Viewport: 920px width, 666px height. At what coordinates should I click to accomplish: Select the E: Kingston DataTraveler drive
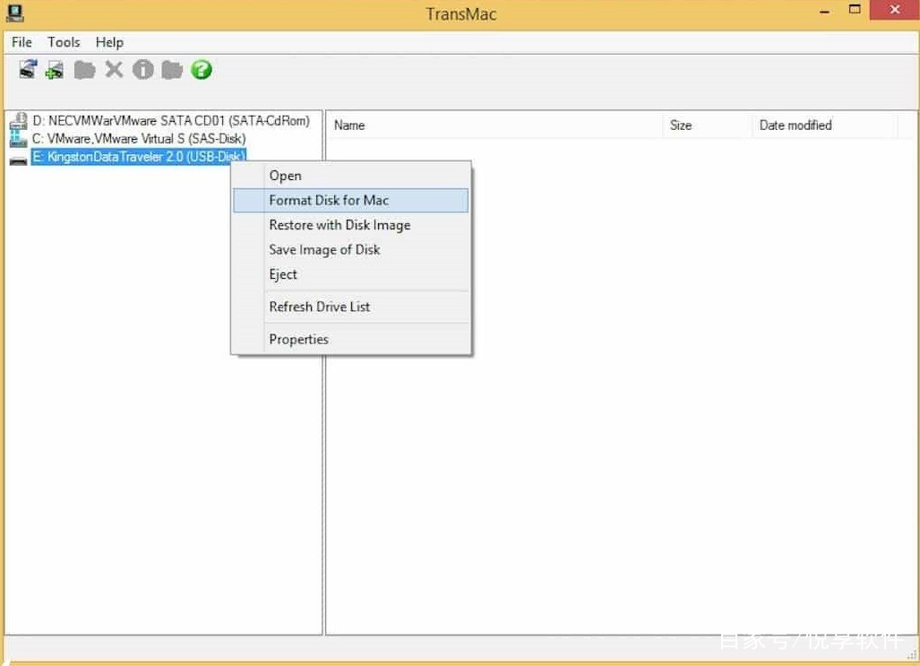pyautogui.click(x=139, y=157)
